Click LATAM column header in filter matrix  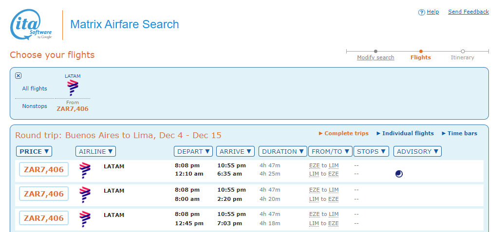tap(73, 76)
